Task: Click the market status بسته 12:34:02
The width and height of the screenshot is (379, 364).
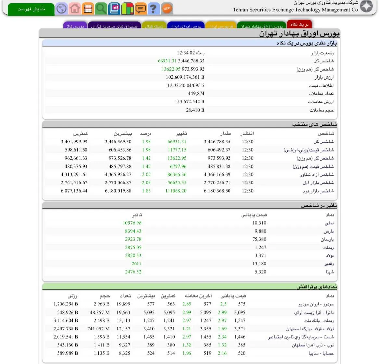Action: tap(191, 53)
